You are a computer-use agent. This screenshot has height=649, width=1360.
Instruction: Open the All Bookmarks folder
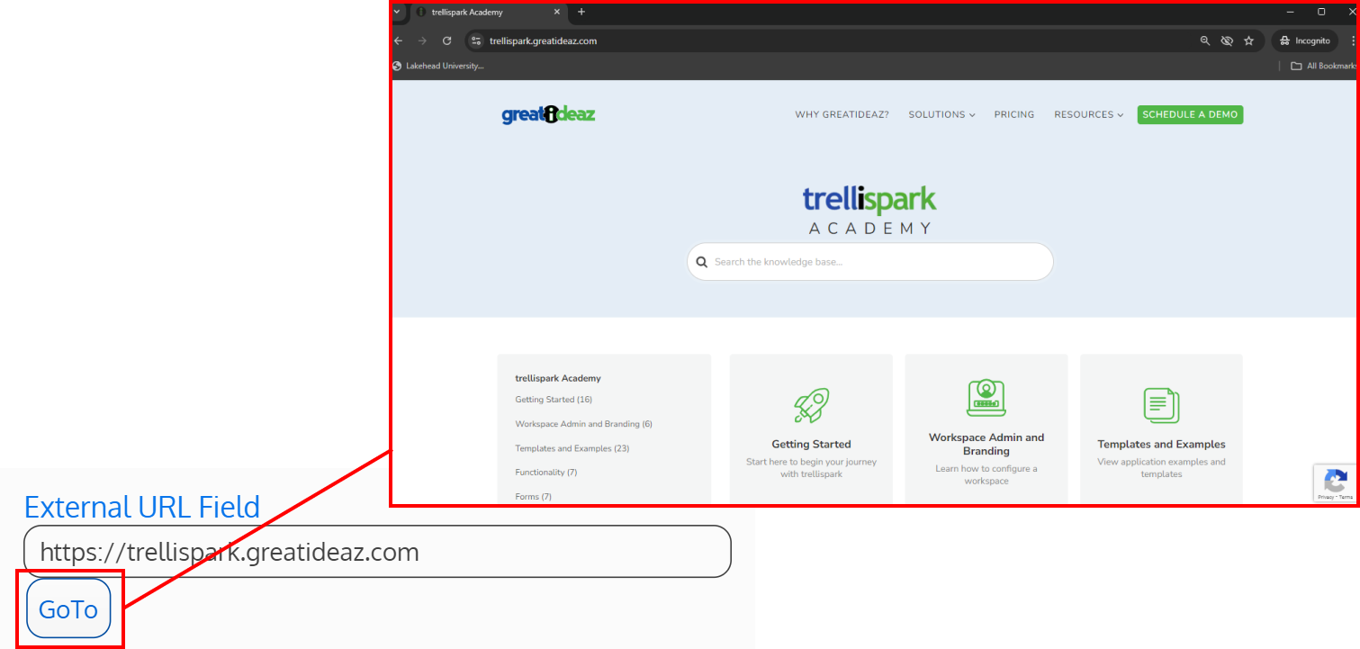1323,66
